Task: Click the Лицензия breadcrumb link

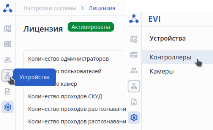Action: (x=102, y=8)
